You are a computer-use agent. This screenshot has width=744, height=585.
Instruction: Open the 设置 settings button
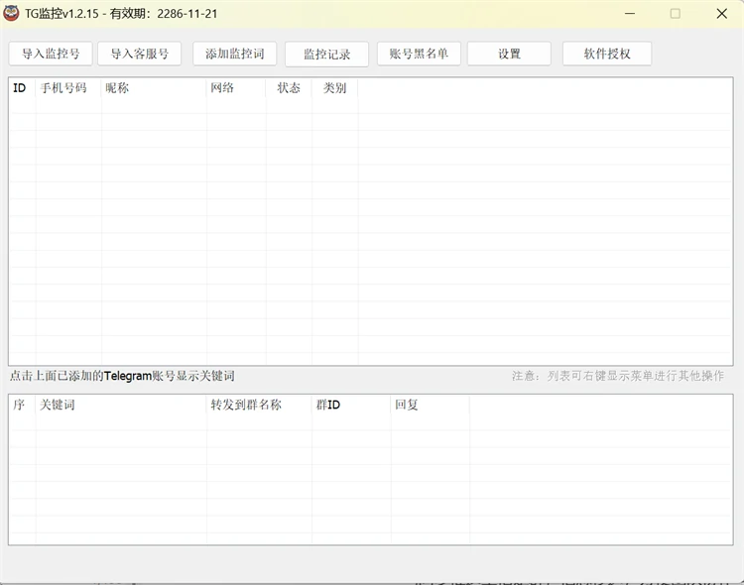[x=509, y=54]
